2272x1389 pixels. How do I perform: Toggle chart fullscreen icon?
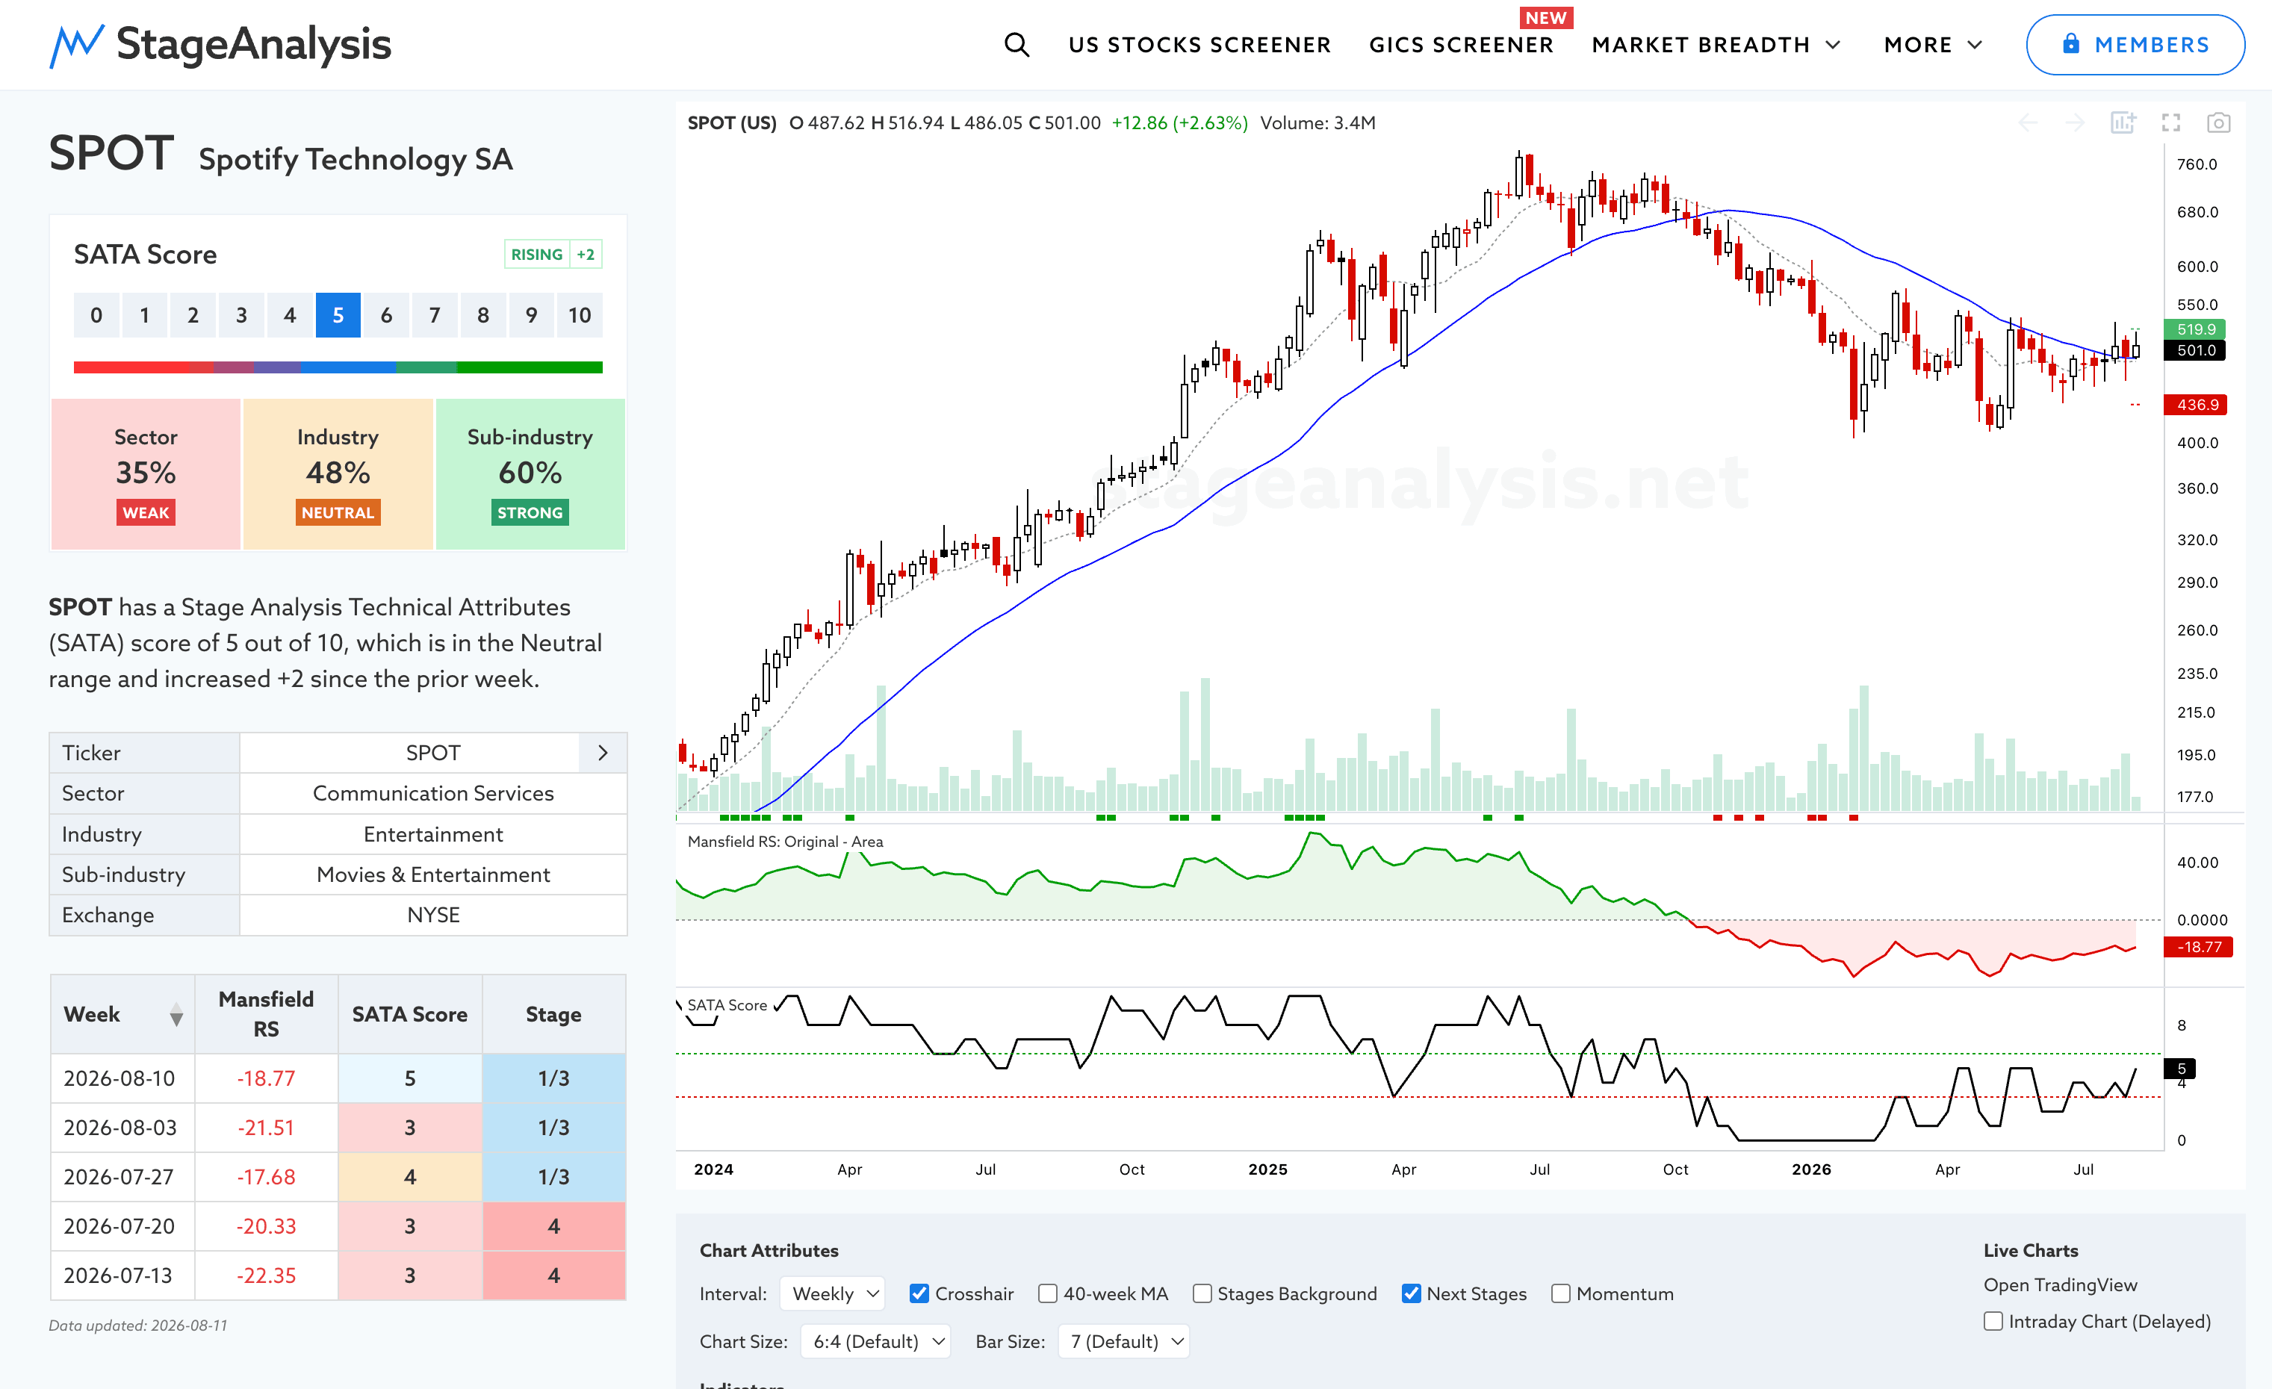[2170, 122]
